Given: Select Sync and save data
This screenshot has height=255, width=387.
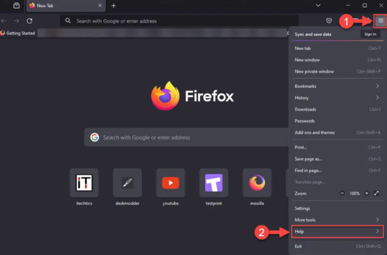Looking at the screenshot, I should click(313, 34).
